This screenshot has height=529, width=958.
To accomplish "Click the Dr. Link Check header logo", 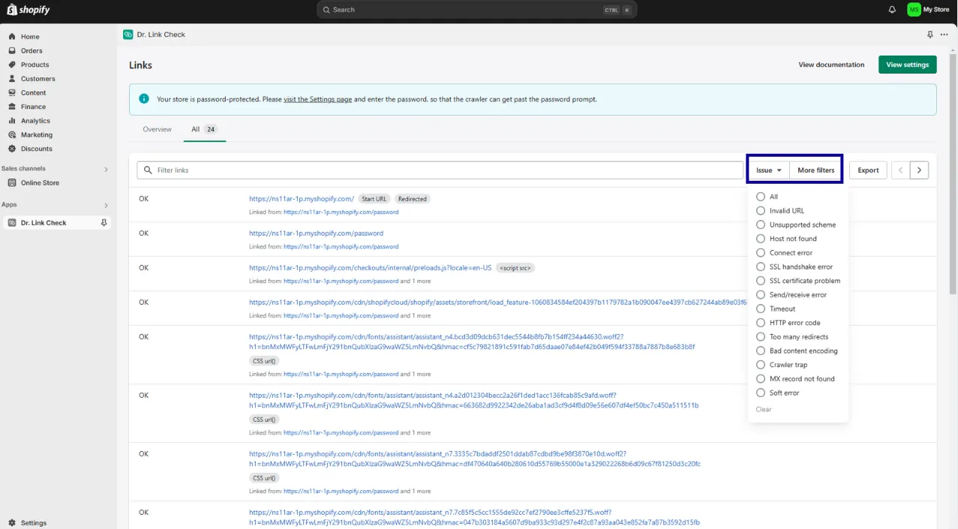I will tap(128, 35).
